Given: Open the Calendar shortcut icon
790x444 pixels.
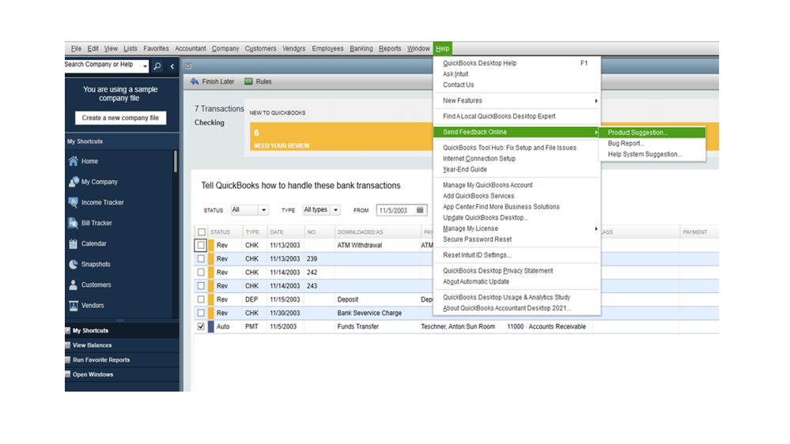Looking at the screenshot, I should tap(73, 243).
